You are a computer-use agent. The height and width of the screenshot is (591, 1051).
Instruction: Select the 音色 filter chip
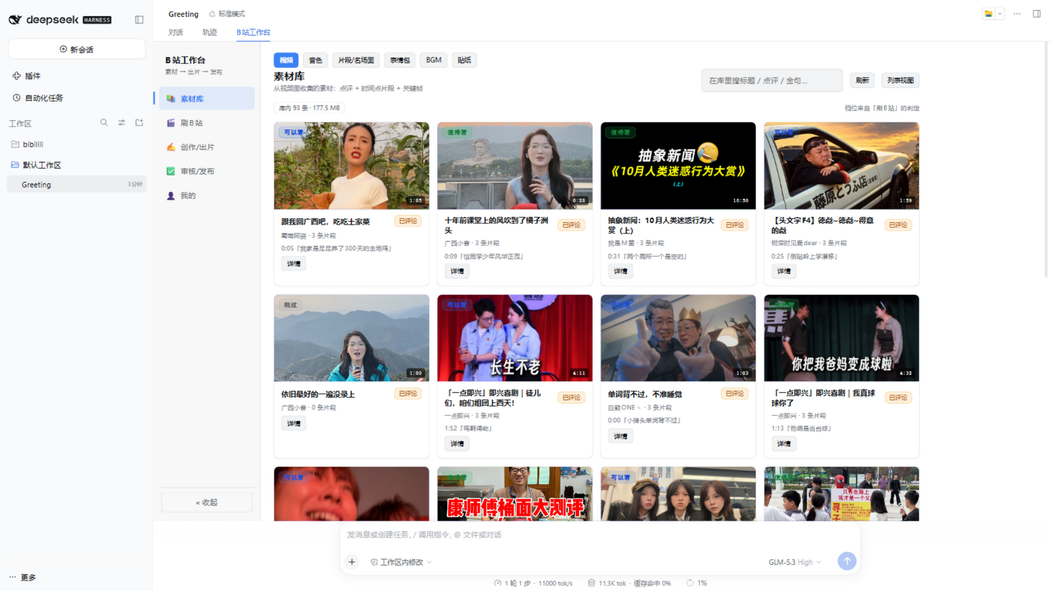pos(315,60)
